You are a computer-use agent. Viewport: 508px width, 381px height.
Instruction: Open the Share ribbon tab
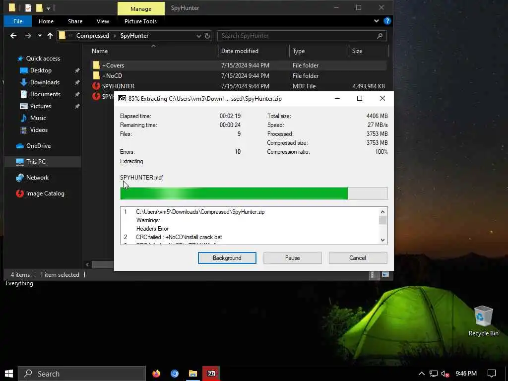pyautogui.click(x=75, y=21)
